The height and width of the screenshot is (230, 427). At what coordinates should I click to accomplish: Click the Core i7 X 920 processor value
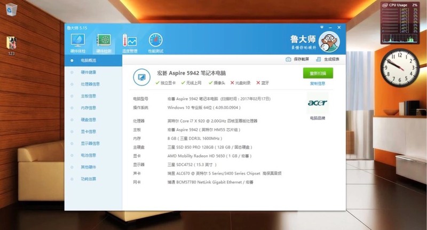(x=212, y=121)
